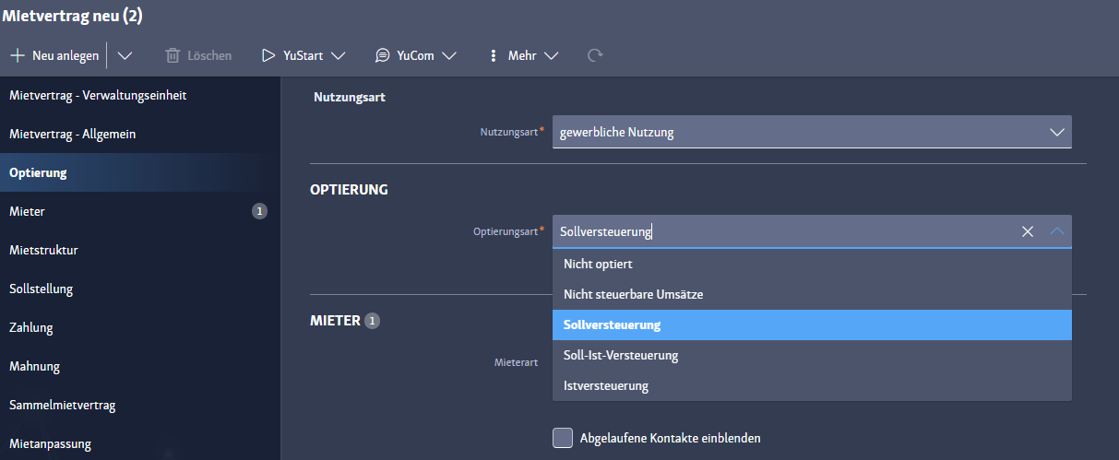Toggle Abgelaufene Kontakte einblenden checkbox
This screenshot has width=1119, height=460.
[563, 438]
